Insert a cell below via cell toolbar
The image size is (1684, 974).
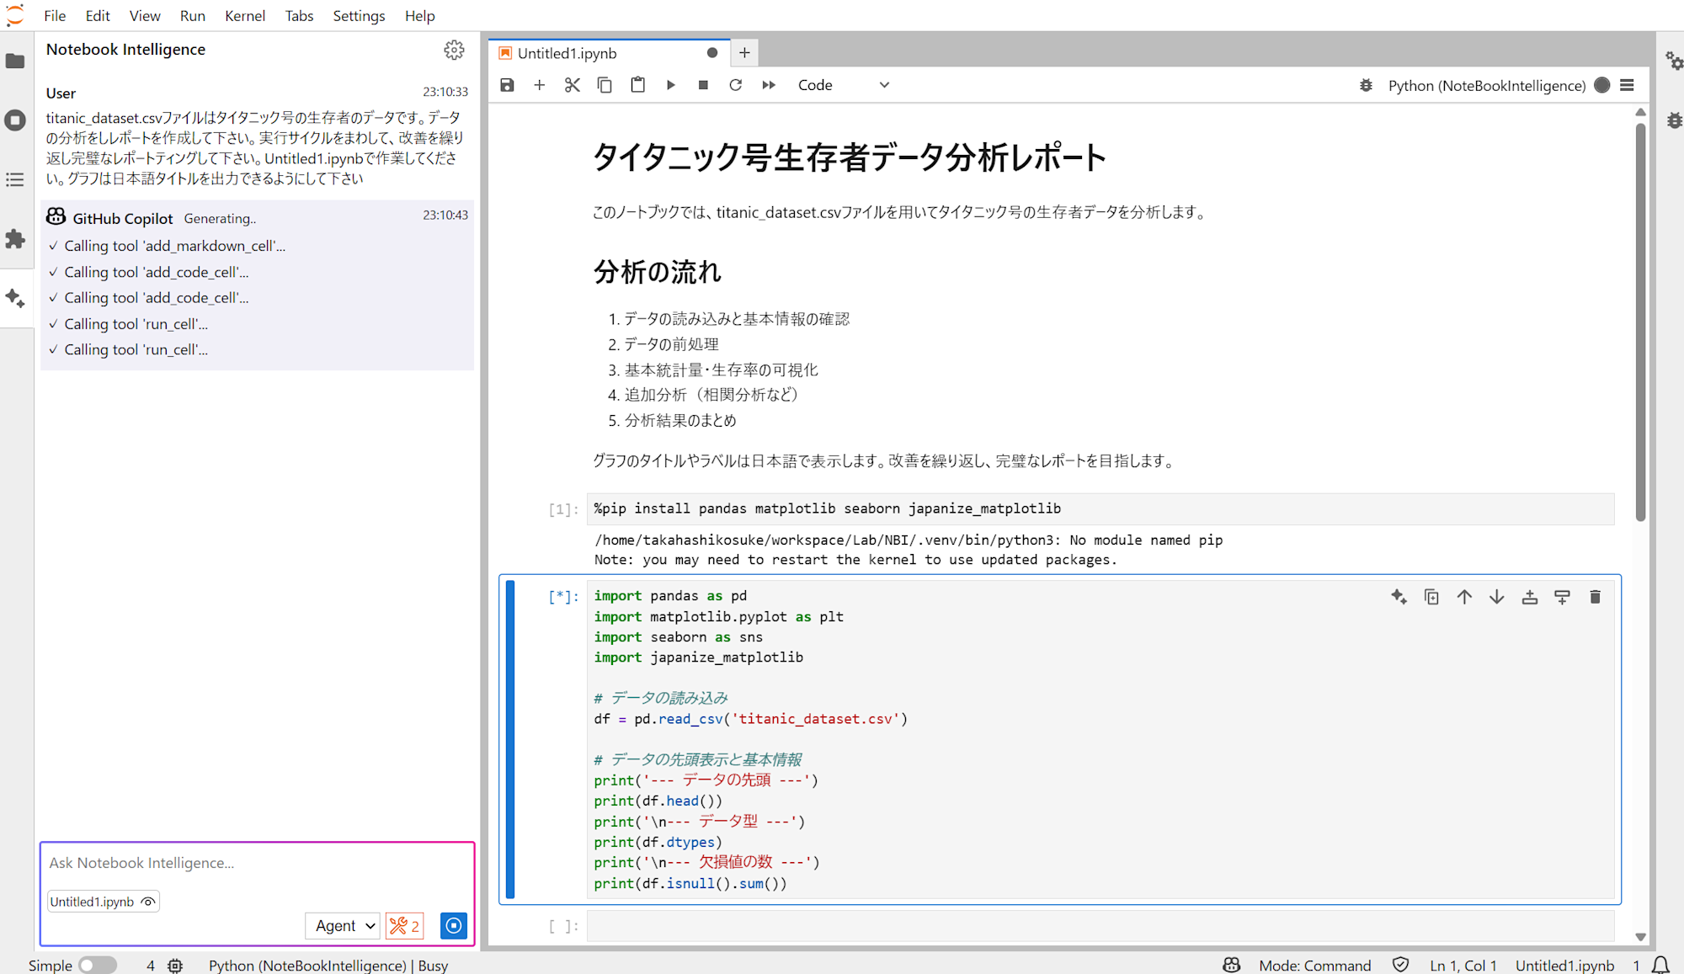pos(1562,597)
